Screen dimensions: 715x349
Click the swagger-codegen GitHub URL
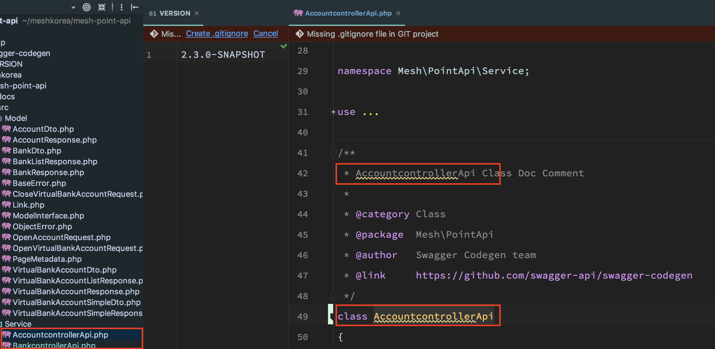pyautogui.click(x=554, y=276)
